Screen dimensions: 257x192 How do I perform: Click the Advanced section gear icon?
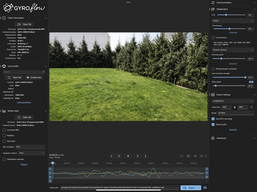213,138
